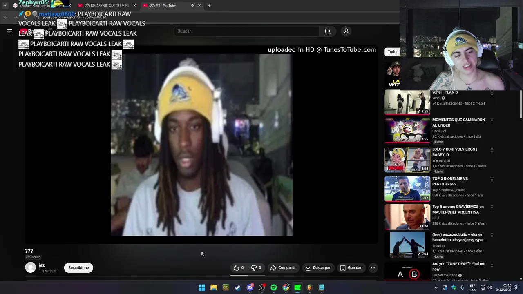
Task: Expand the hidden system tray icons chevron
Action: click(x=436, y=287)
